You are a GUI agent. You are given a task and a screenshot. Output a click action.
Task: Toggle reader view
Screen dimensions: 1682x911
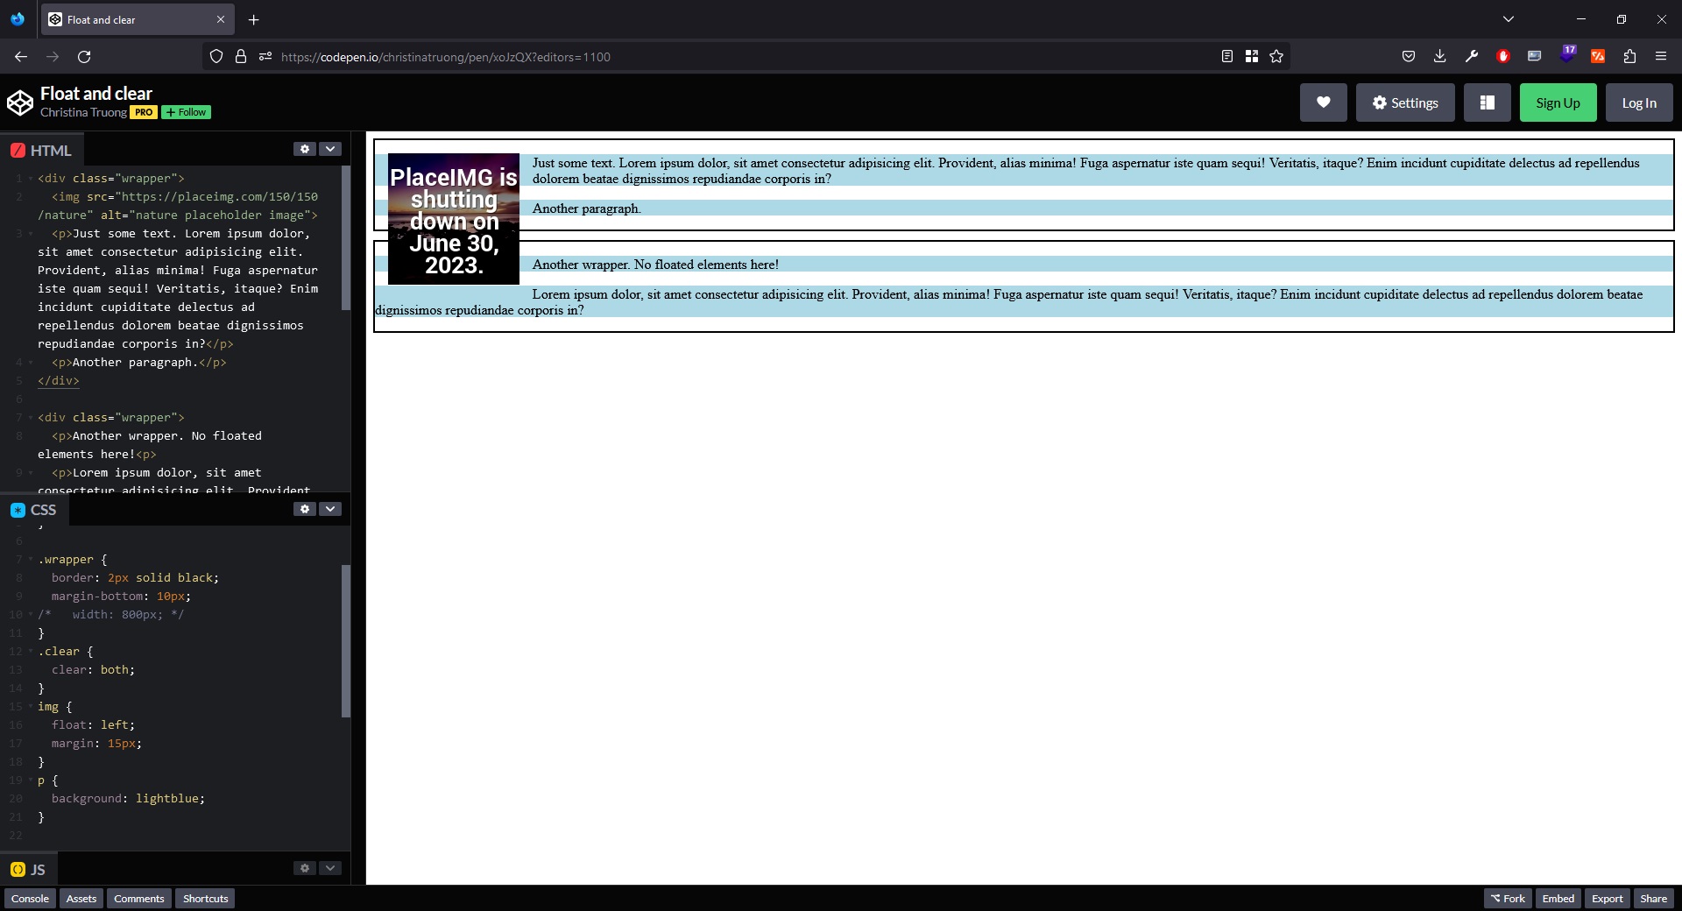[1227, 56]
